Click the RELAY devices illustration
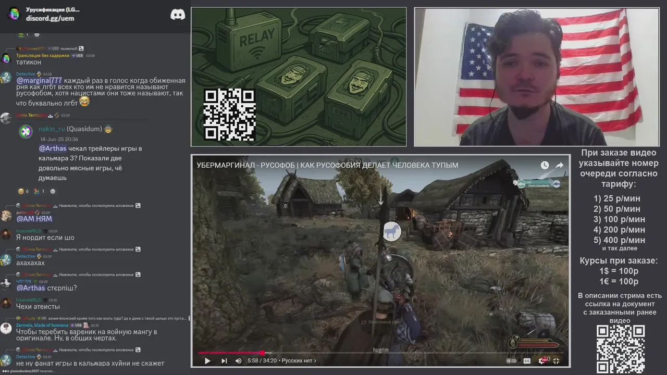This screenshot has width=667, height=375. [299, 77]
